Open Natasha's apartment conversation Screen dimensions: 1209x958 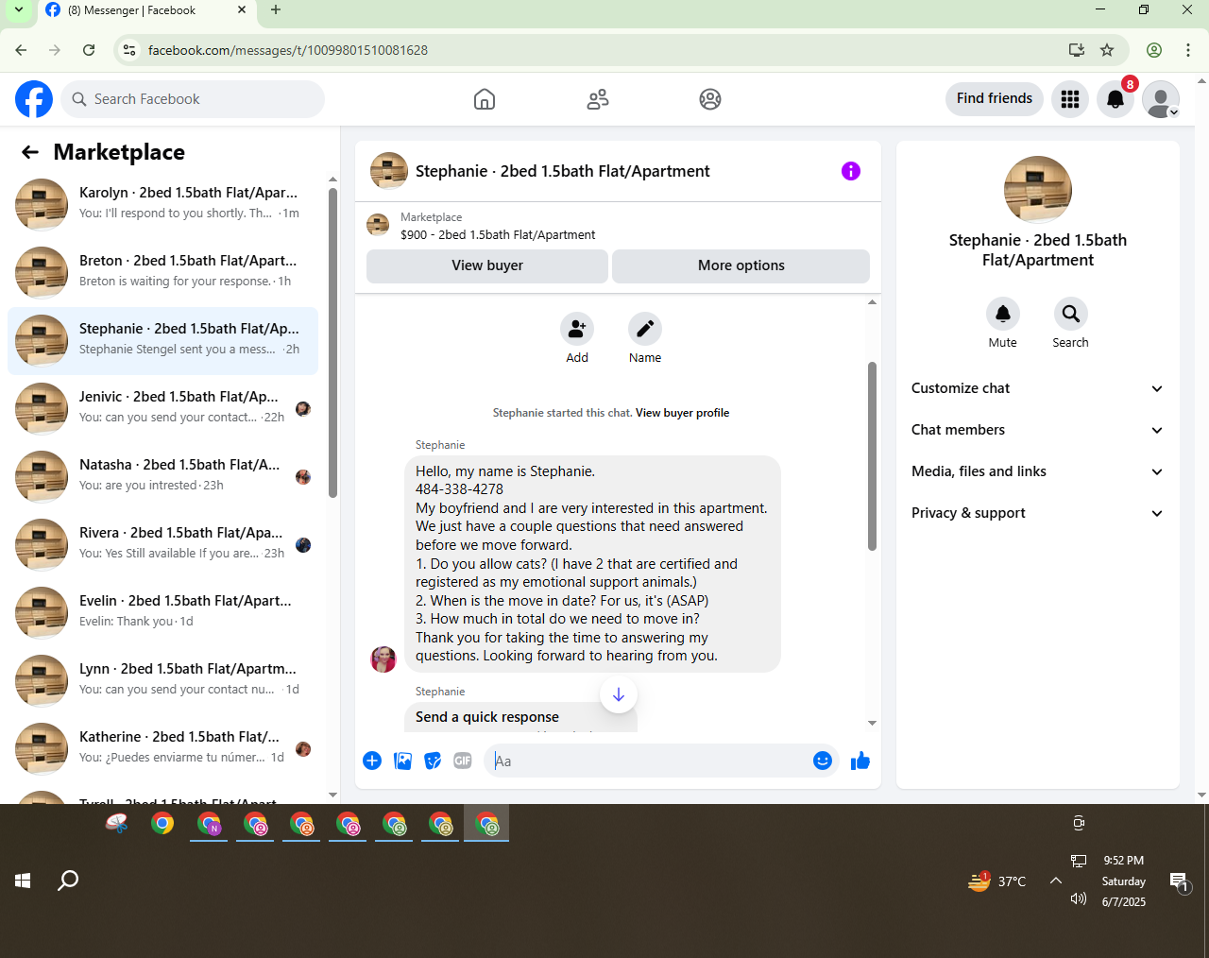[x=162, y=476]
